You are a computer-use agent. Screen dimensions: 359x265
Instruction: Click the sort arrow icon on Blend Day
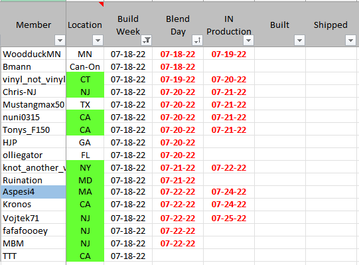197,41
